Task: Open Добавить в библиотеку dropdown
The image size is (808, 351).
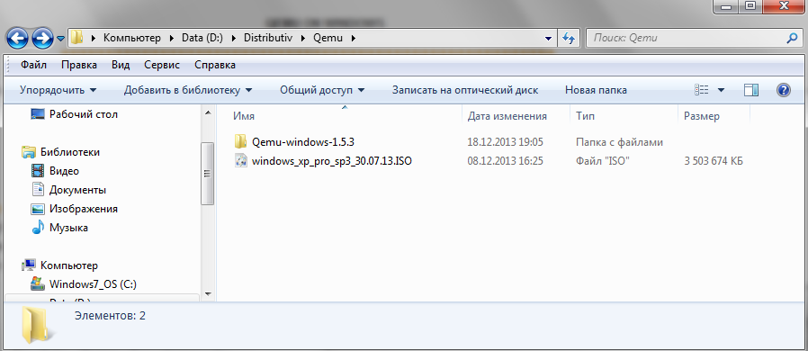Action: click(188, 90)
